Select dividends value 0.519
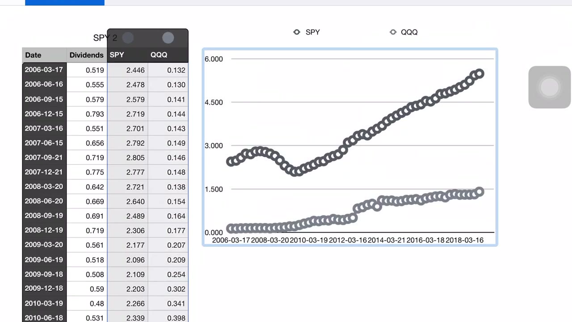The width and height of the screenshot is (572, 322). (x=87, y=70)
